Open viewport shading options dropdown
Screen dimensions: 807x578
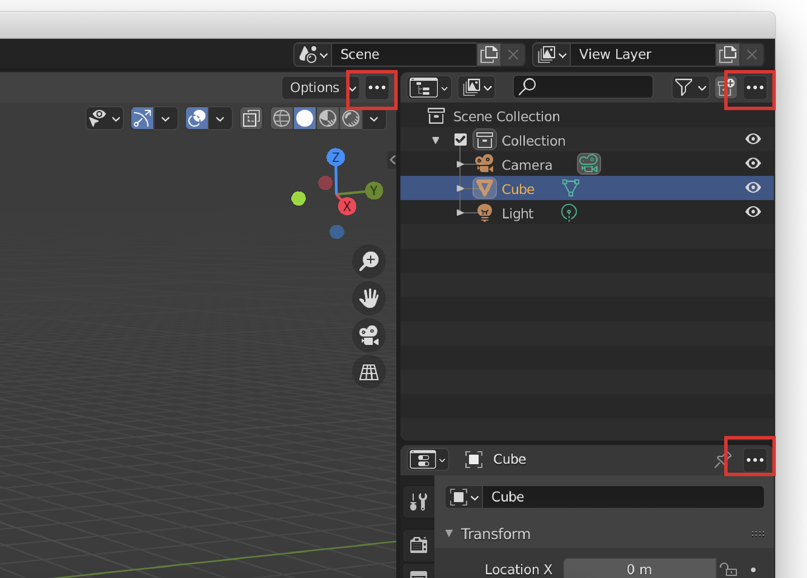click(x=374, y=118)
